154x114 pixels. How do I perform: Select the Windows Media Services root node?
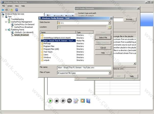(x=15, y=14)
